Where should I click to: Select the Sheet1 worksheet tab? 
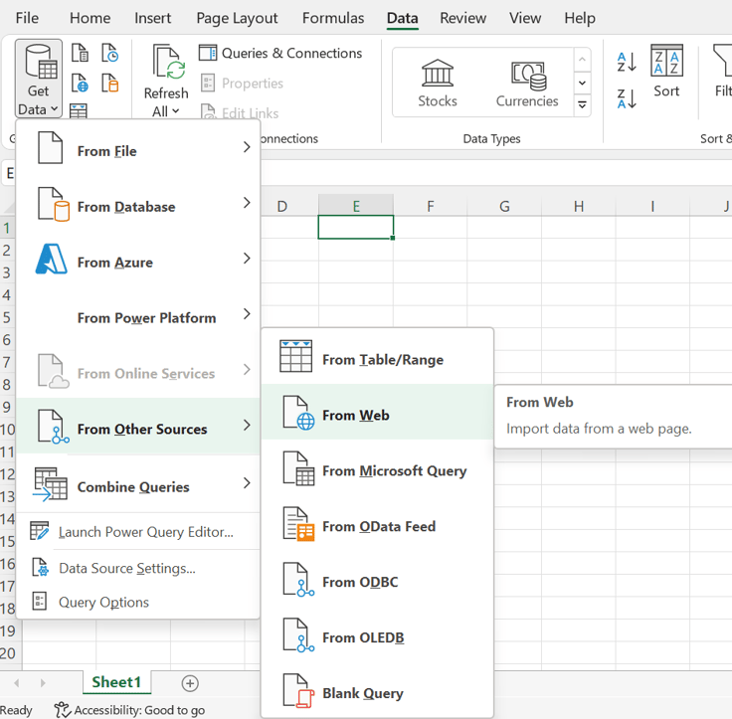pyautogui.click(x=116, y=682)
